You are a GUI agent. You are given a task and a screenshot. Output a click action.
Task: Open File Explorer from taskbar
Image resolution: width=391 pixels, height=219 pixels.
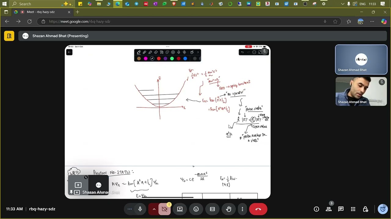click(x=99, y=4)
